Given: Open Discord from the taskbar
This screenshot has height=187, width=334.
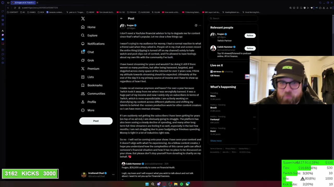Looking at the screenshot, I should click(x=158, y=184).
